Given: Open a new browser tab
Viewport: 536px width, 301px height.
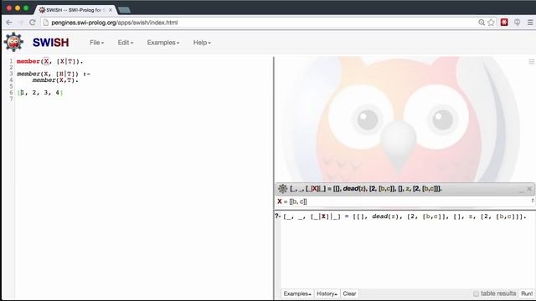Looking at the screenshot, I should tap(124, 10).
